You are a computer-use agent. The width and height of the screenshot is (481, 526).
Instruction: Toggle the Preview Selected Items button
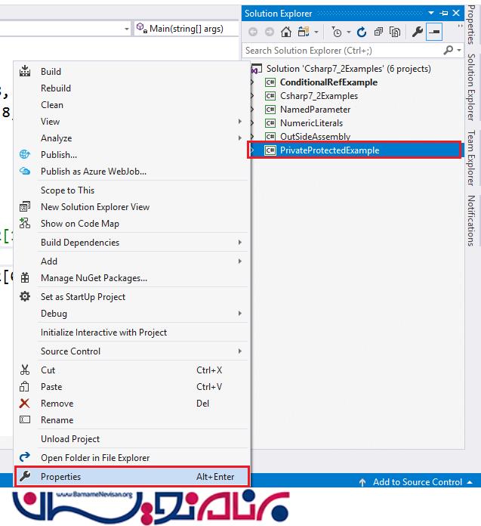pos(434,32)
